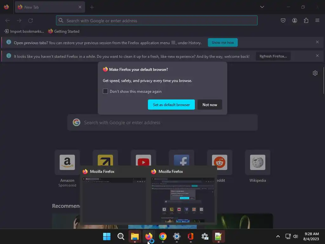Reload the page with refresh icon
The image size is (325, 244).
click(30, 21)
